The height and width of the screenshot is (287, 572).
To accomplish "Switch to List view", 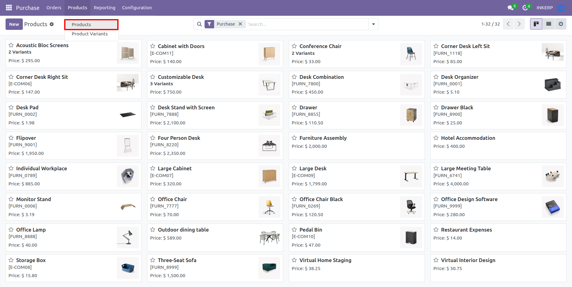I will point(549,24).
